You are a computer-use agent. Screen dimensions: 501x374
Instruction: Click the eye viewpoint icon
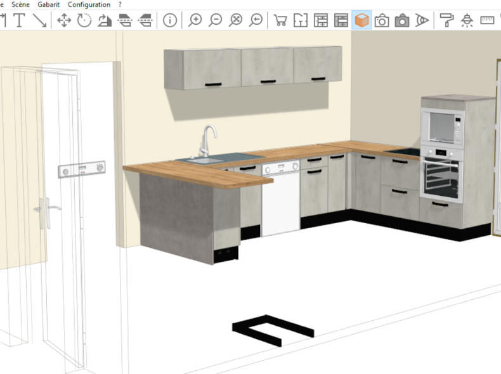(x=422, y=20)
